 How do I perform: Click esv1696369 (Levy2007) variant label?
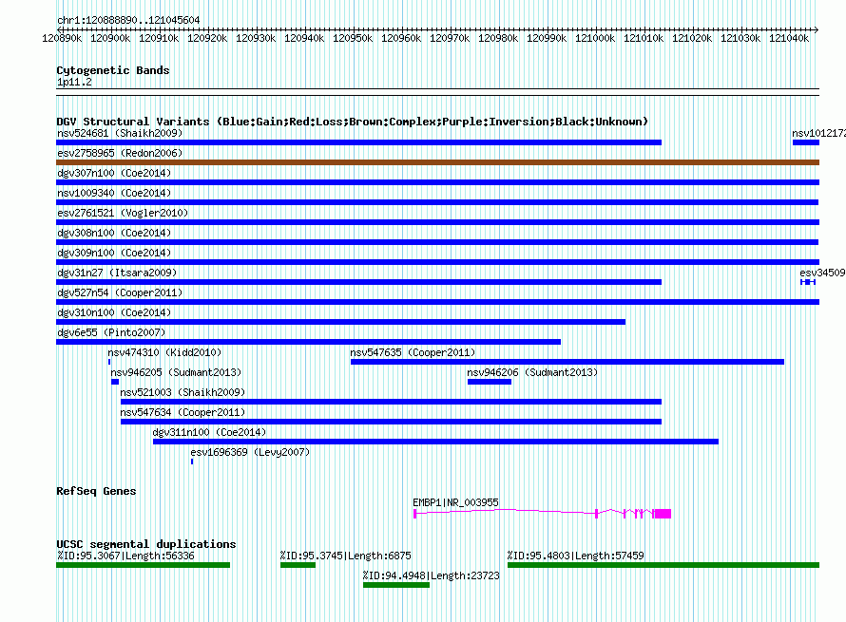click(250, 452)
